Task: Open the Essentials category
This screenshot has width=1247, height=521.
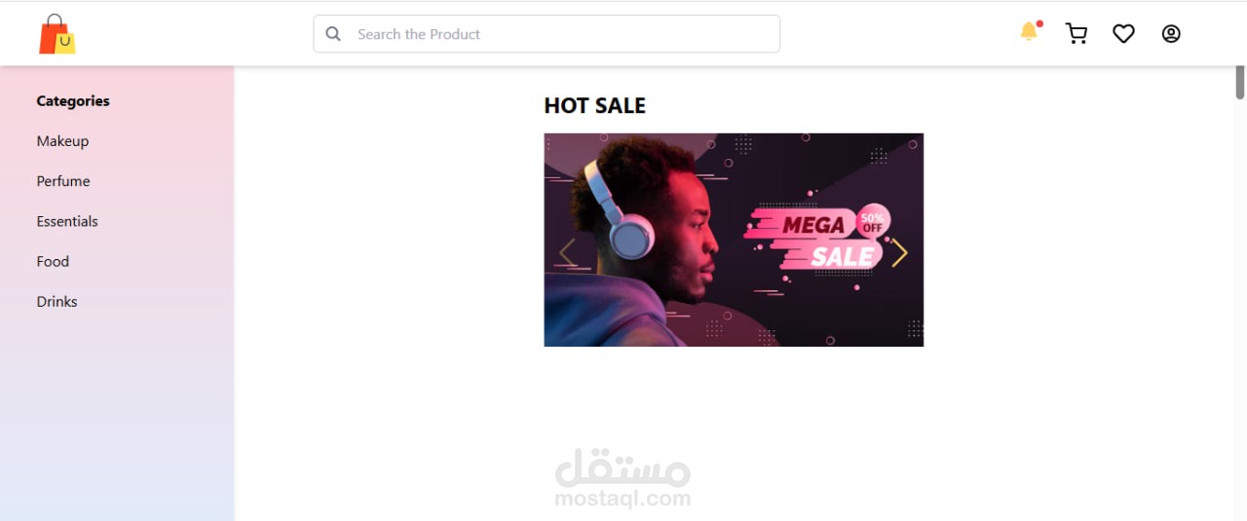Action: (67, 221)
